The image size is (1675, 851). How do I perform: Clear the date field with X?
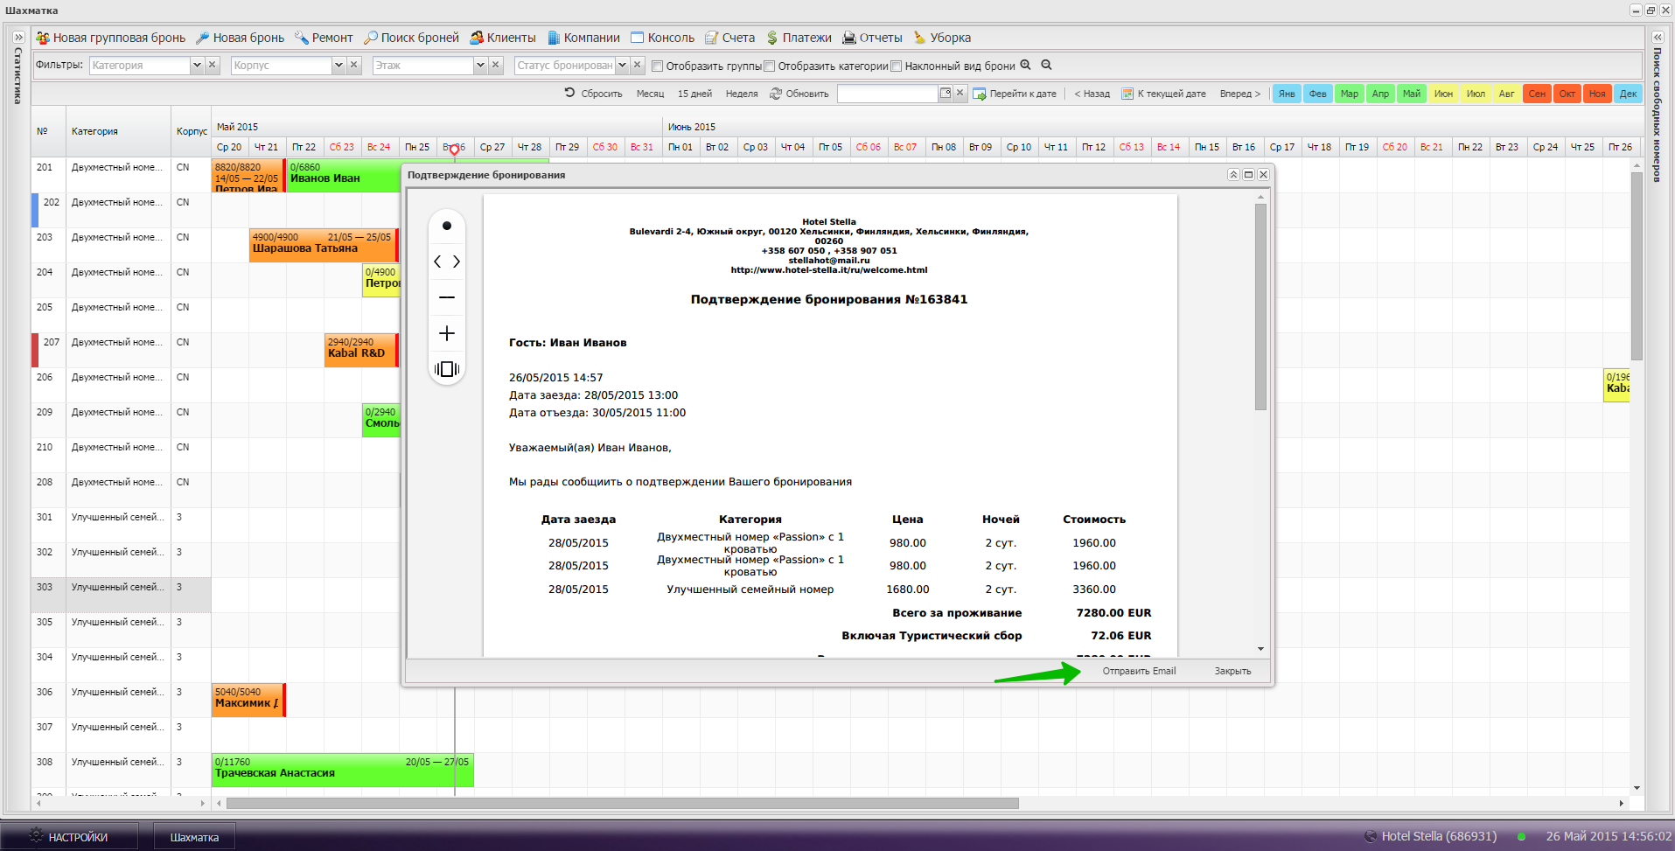coord(960,93)
